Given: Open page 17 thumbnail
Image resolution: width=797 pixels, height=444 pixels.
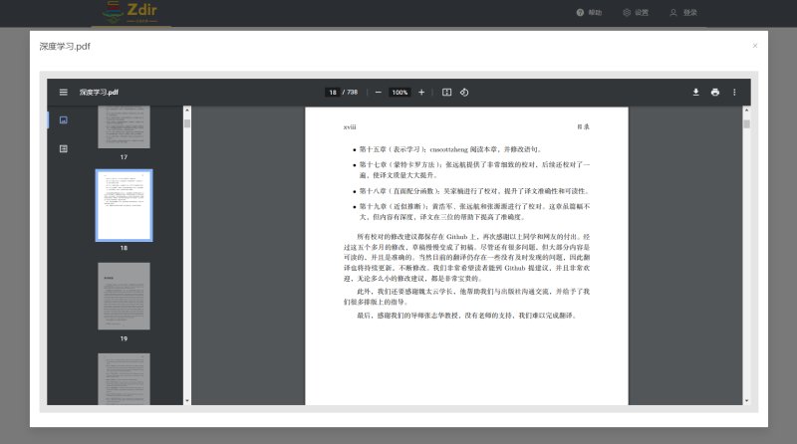Looking at the screenshot, I should (x=124, y=127).
